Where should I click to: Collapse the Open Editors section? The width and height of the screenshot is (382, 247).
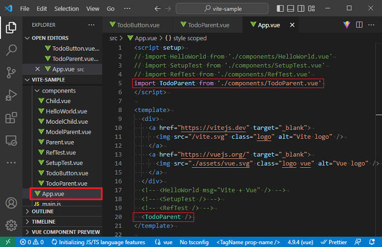(27, 38)
